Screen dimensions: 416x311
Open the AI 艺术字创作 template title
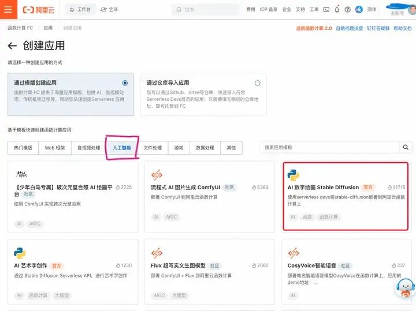[31, 265]
